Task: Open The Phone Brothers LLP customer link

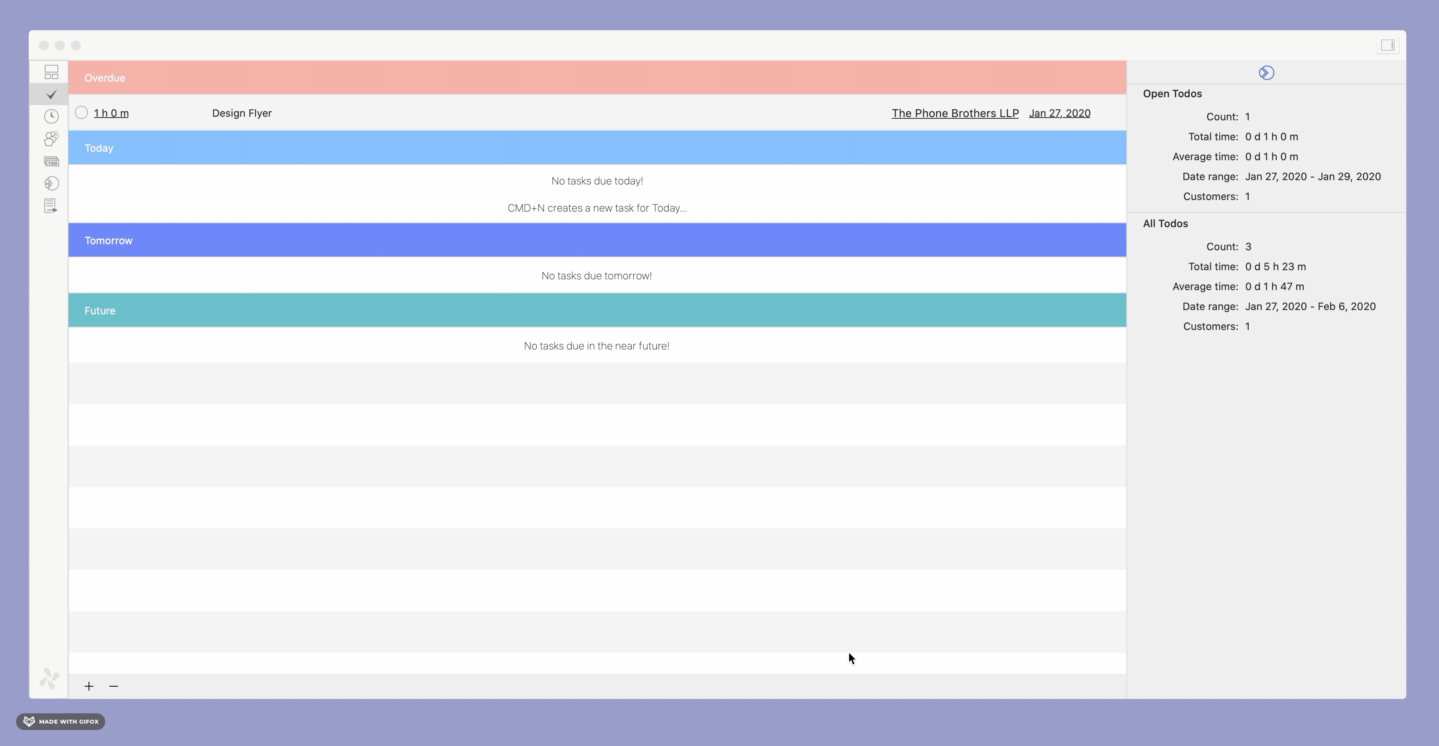Action: (955, 113)
